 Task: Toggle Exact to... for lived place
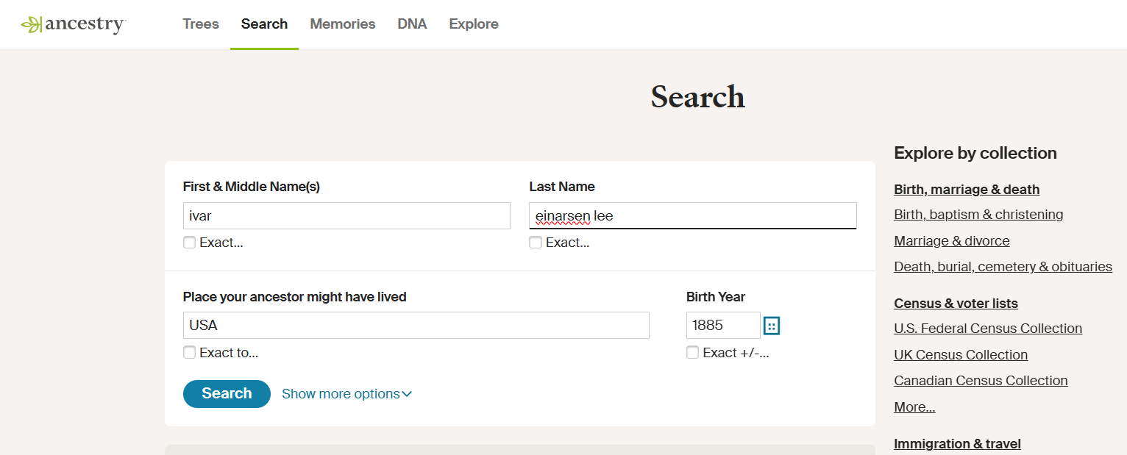point(189,352)
